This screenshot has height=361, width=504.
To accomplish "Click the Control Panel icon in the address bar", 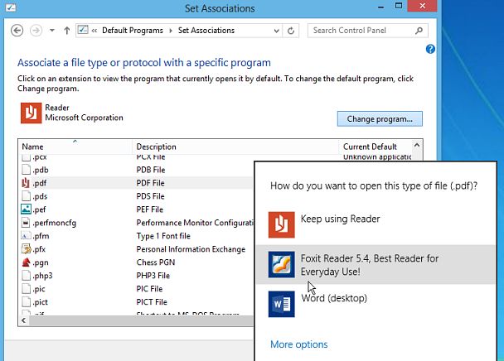I will pyautogui.click(x=83, y=30).
